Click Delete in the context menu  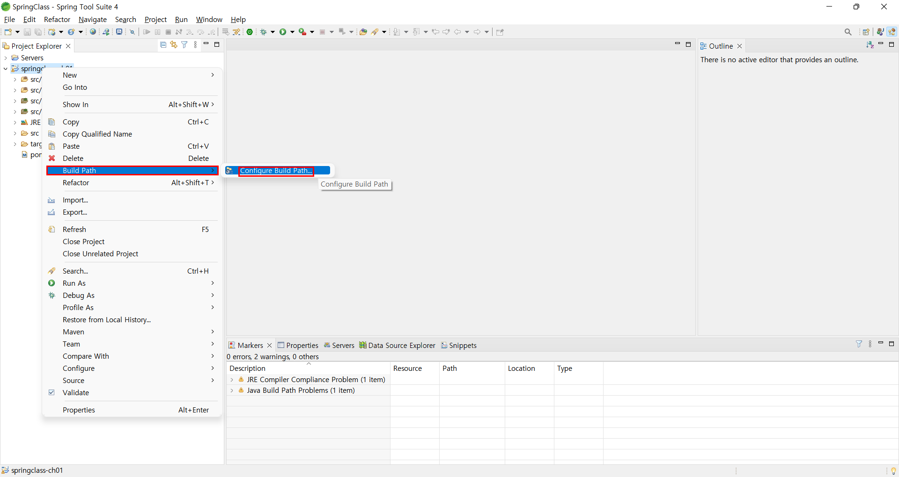click(x=133, y=159)
